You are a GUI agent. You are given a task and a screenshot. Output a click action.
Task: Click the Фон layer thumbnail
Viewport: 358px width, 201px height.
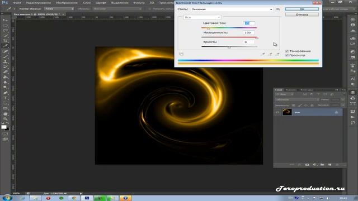click(287, 112)
